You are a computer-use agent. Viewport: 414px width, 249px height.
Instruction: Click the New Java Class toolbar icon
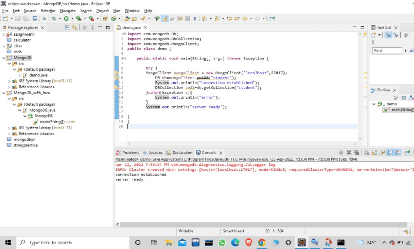[x=114, y=18]
